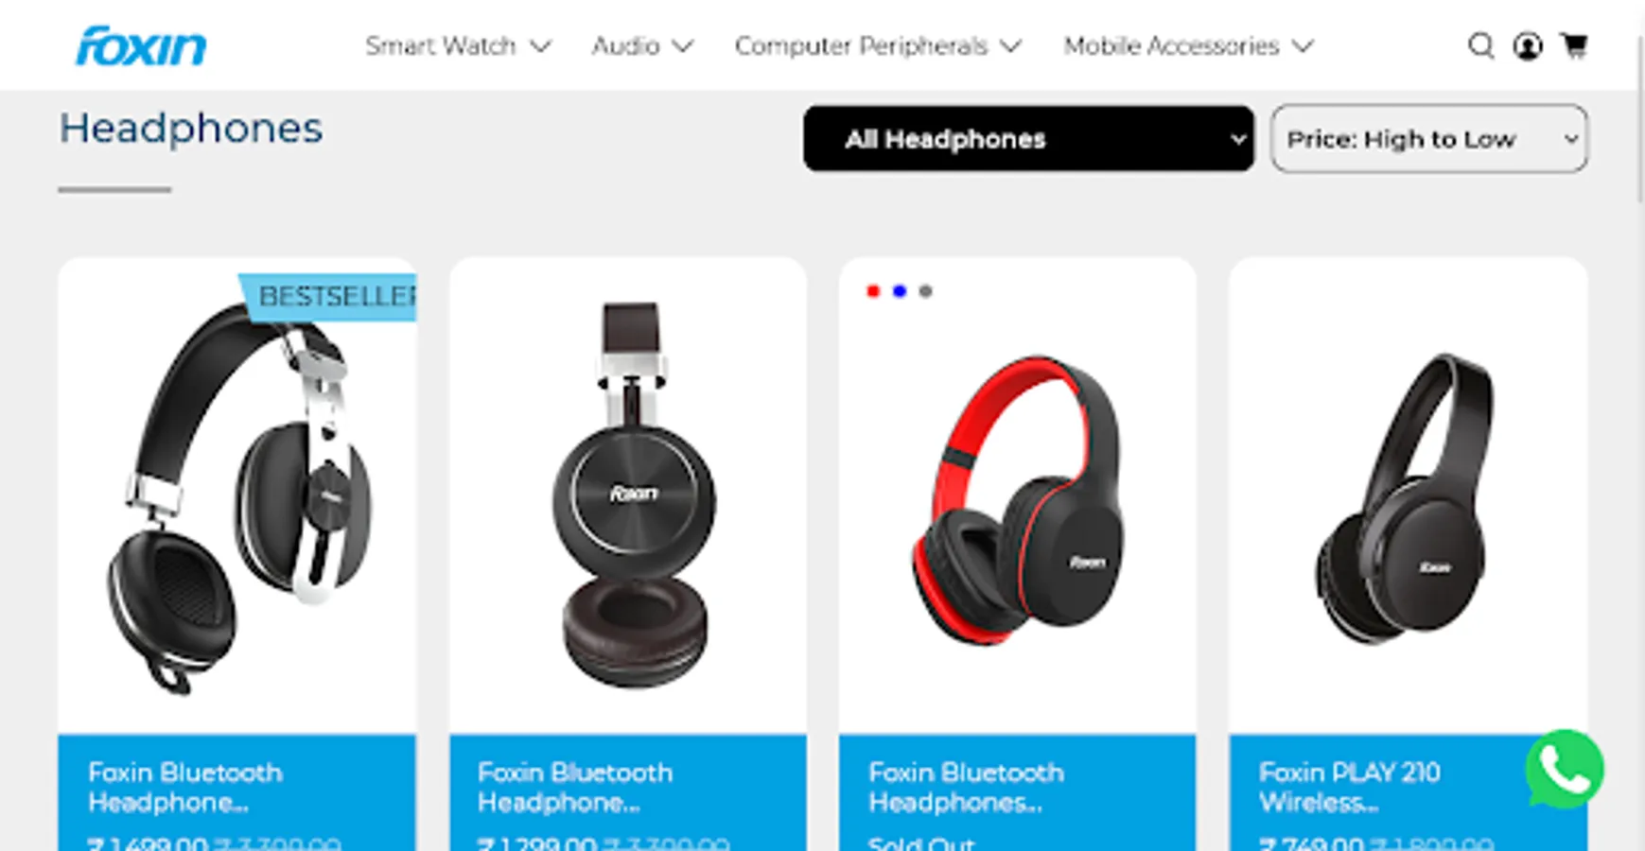The width and height of the screenshot is (1645, 851).
Task: Click the folded brown-cushion headphone image
Action: [x=631, y=494]
